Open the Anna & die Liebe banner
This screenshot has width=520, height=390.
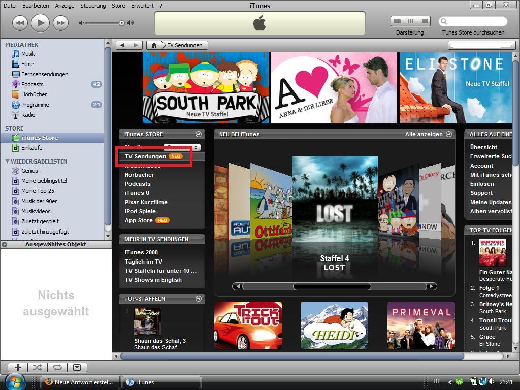point(334,87)
